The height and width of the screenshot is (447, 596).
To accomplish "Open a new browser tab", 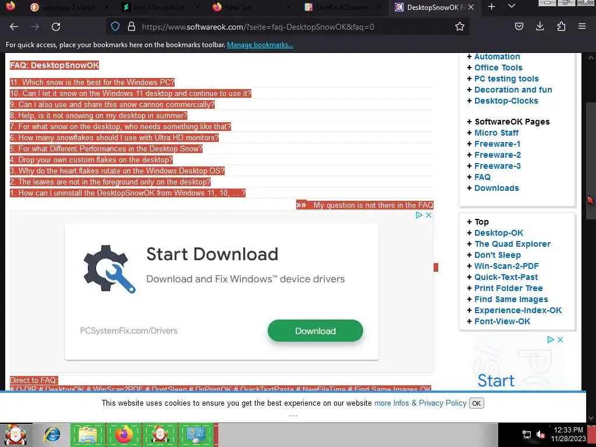I will [x=491, y=6].
